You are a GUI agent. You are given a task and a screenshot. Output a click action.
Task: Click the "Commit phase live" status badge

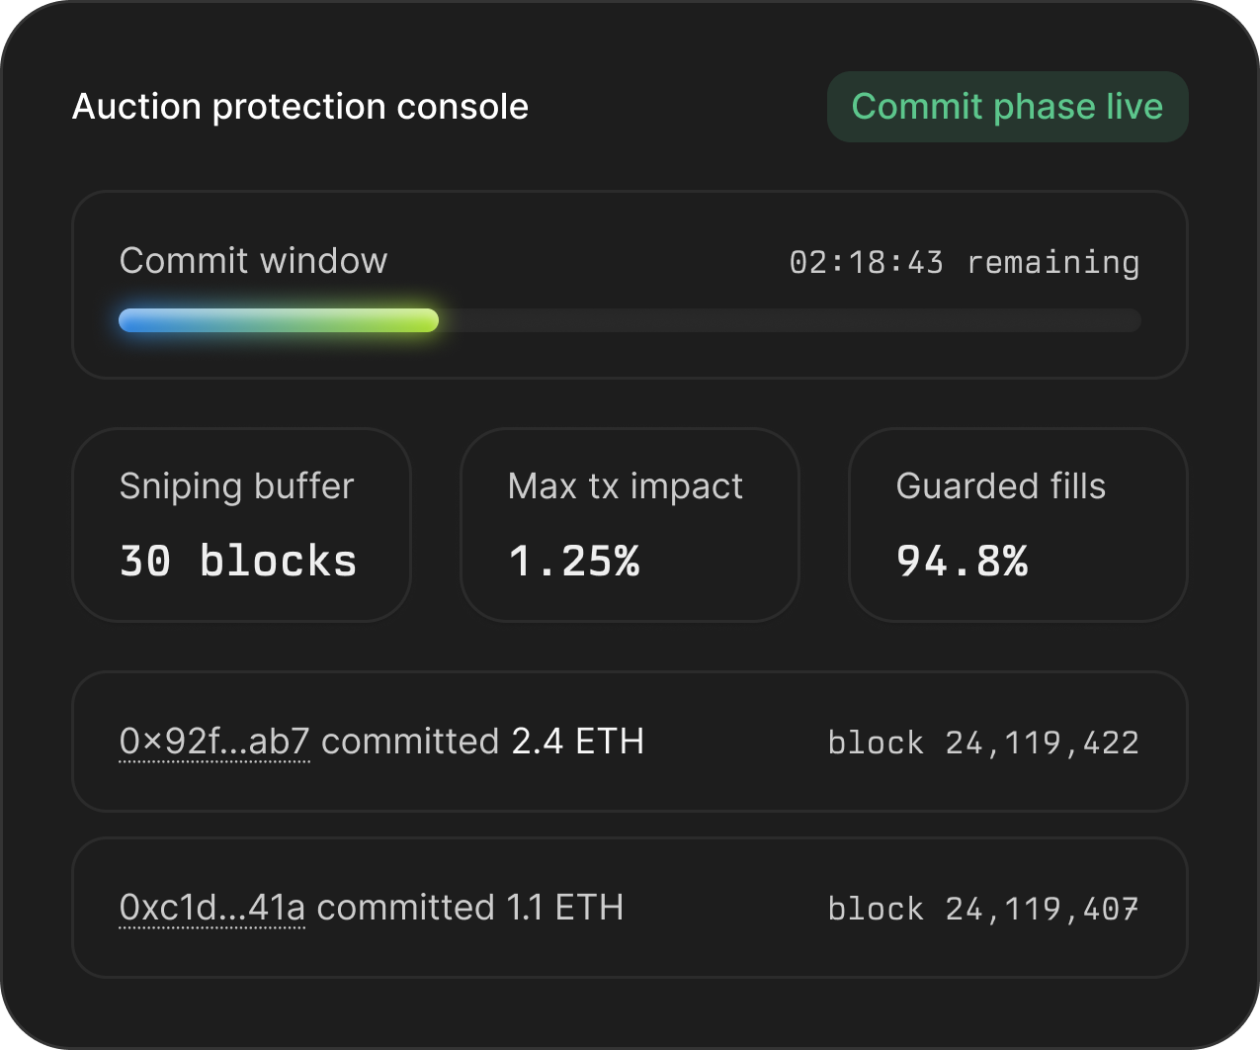click(x=1007, y=107)
